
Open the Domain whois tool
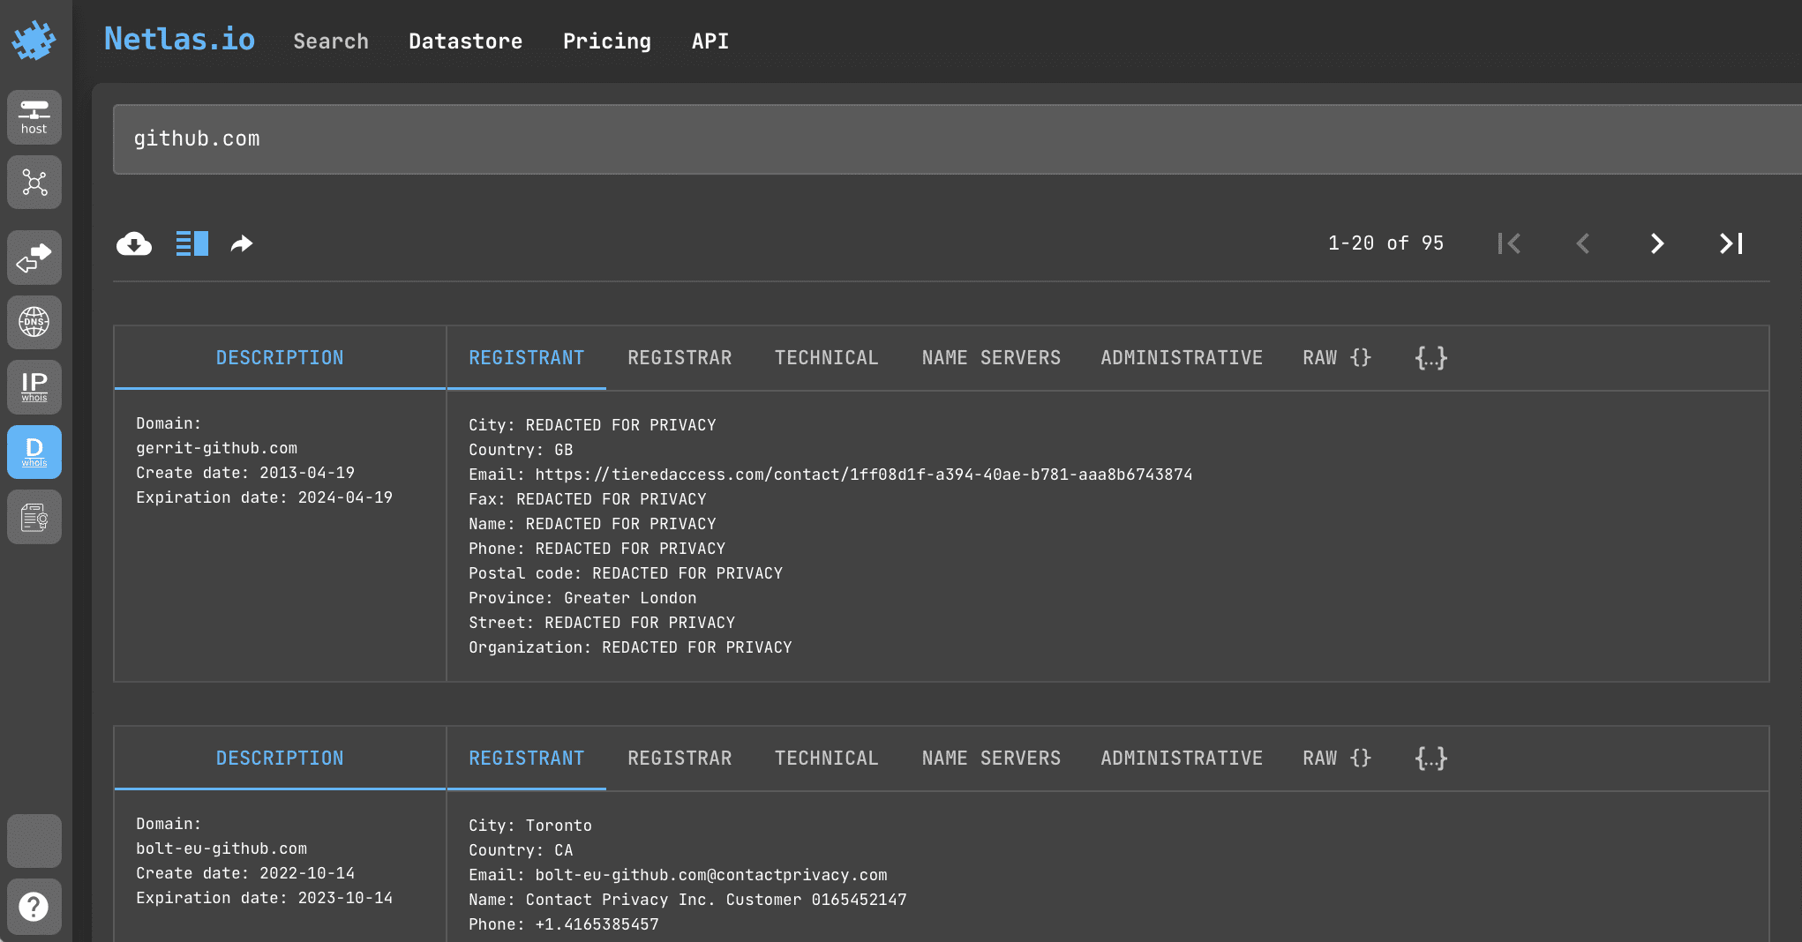click(x=34, y=452)
